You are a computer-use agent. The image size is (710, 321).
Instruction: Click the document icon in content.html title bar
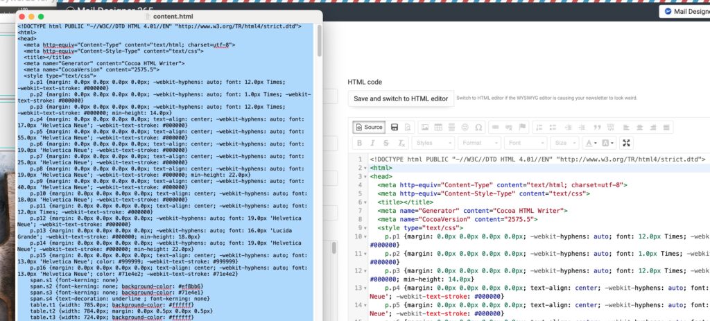[x=148, y=17]
